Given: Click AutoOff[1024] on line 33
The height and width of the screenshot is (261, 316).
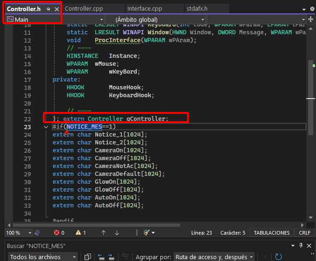Looking at the screenshot, I should [x=117, y=205].
